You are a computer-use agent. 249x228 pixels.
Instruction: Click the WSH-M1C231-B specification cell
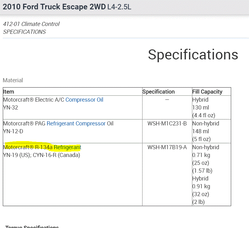click(x=167, y=124)
